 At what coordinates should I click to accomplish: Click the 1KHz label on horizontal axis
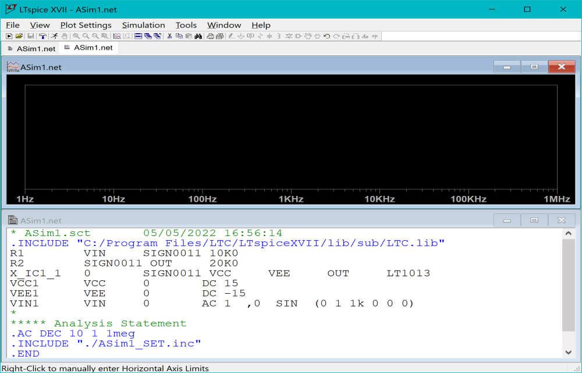(291, 199)
